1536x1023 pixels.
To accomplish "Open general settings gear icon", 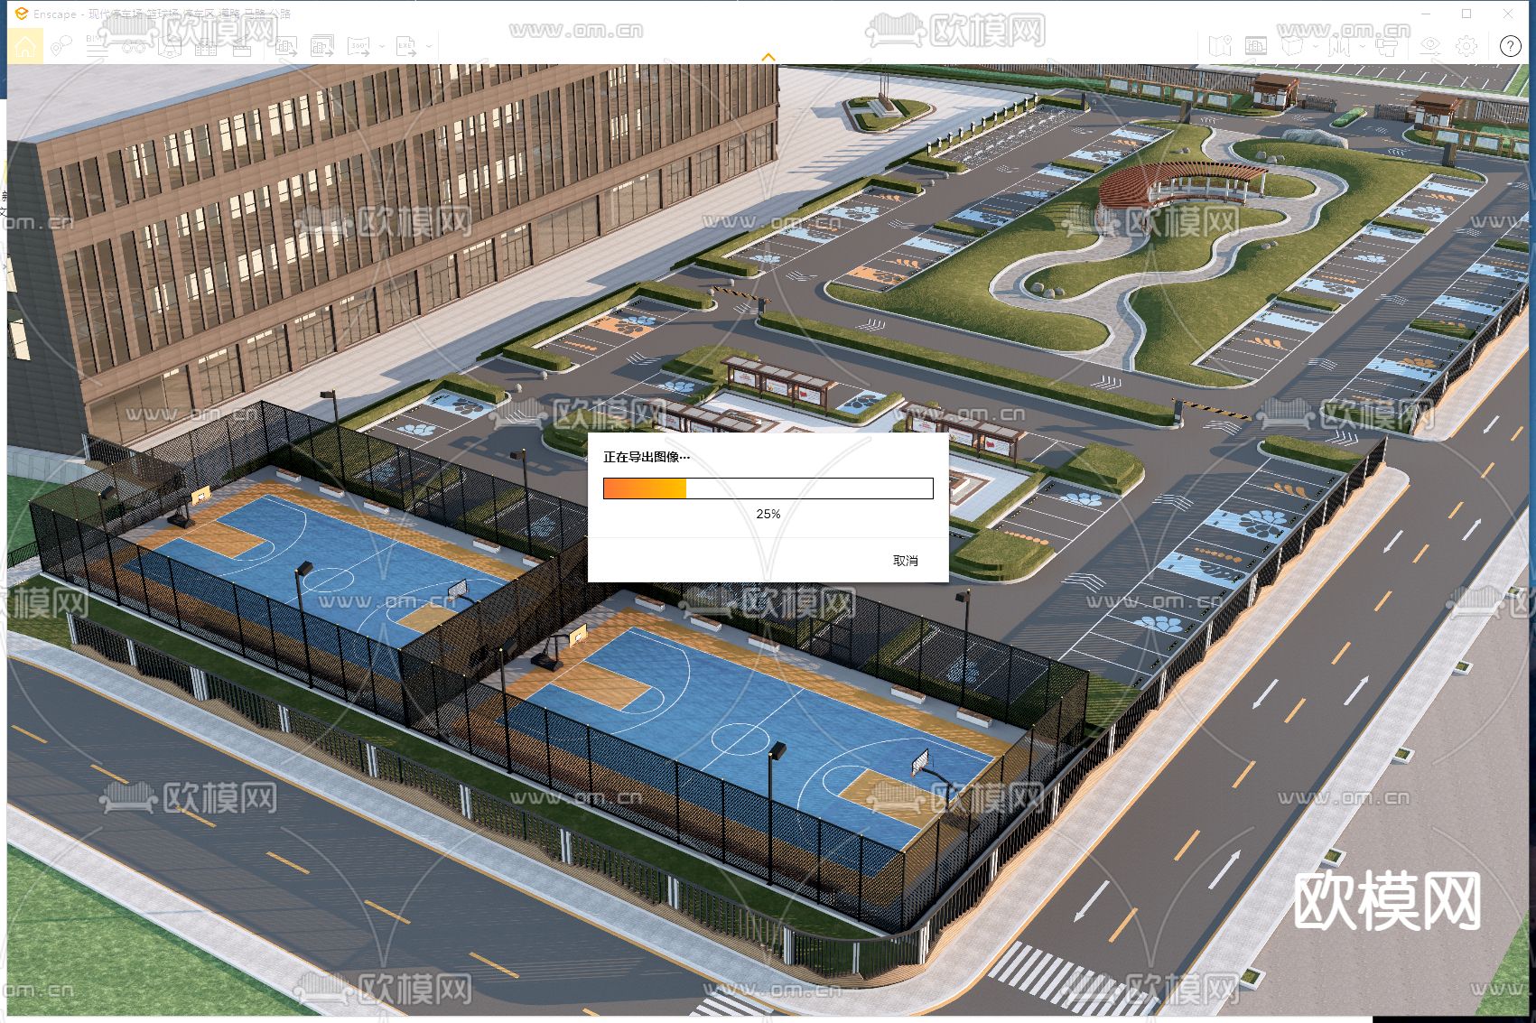I will tap(1466, 46).
